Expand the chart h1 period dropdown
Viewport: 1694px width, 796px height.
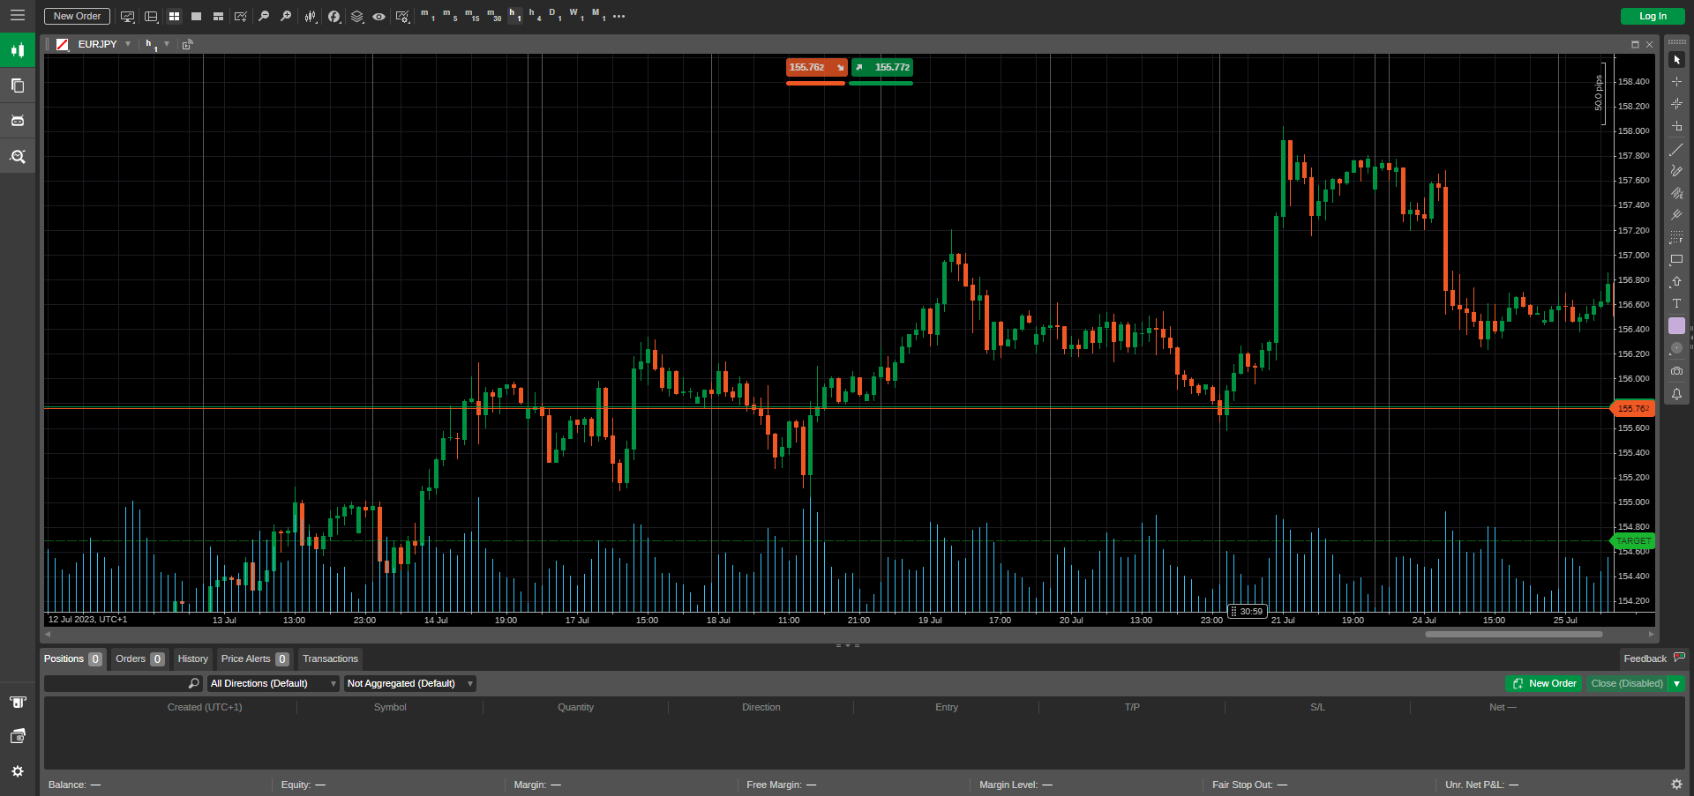167,44
